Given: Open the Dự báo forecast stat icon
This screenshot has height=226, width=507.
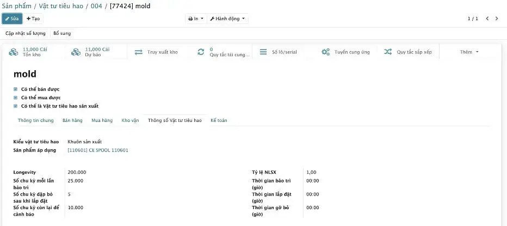Looking at the screenshot, I should (x=76, y=52).
